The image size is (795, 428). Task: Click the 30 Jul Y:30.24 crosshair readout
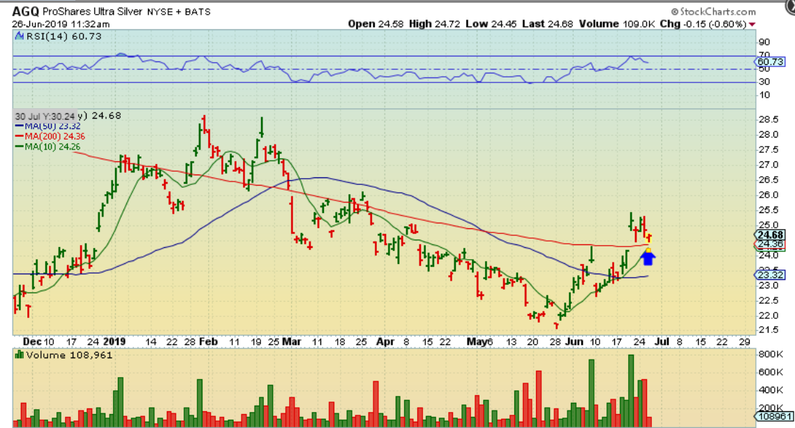coord(45,116)
